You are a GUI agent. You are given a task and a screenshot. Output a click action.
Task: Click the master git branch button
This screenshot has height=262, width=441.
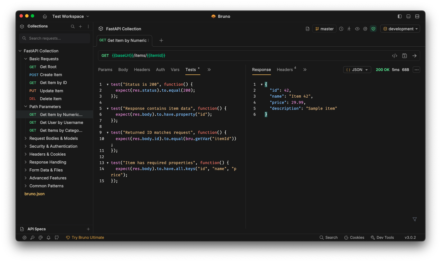pos(324,29)
